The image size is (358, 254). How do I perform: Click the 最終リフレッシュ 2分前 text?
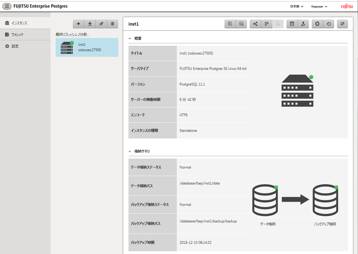tap(72, 35)
